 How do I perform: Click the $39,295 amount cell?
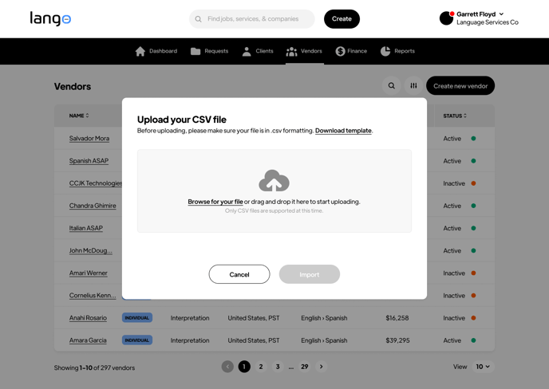pyautogui.click(x=397, y=340)
